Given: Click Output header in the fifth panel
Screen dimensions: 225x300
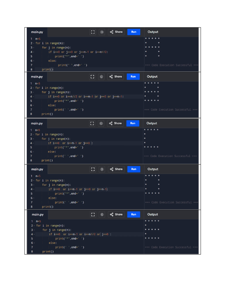Looking at the screenshot, I should pyautogui.click(x=152, y=214).
